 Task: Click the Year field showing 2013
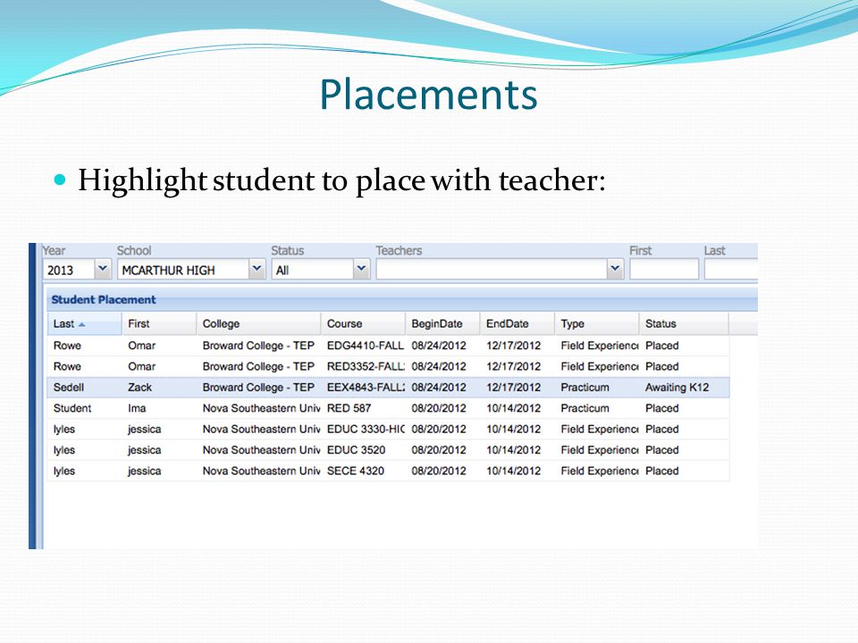(x=69, y=270)
